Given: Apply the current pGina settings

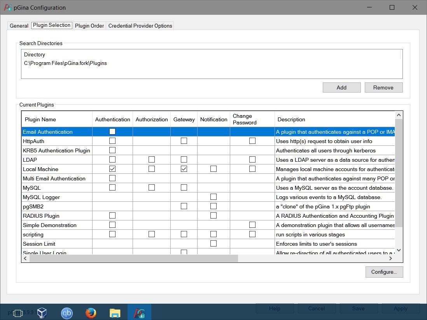Looking at the screenshot, I should pos(400,308).
